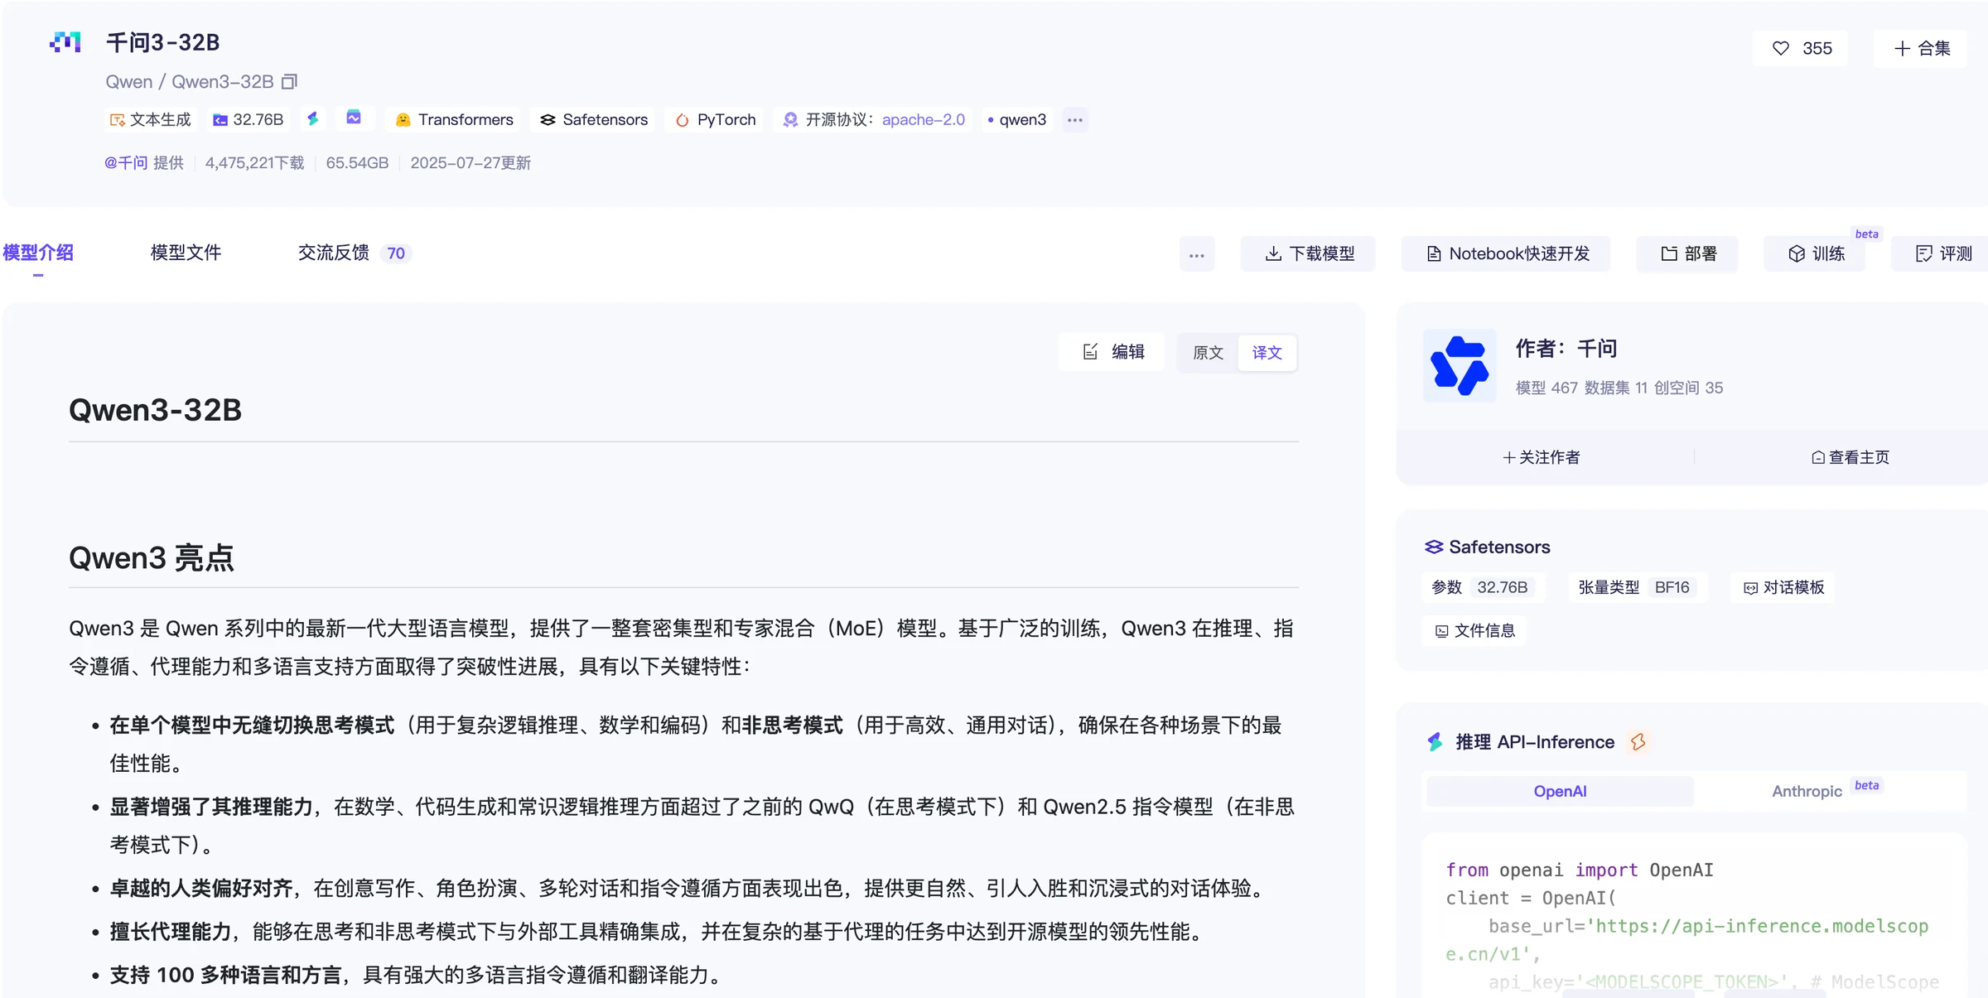Click the 下载模型 download button
The image size is (1988, 998).
pyautogui.click(x=1309, y=253)
